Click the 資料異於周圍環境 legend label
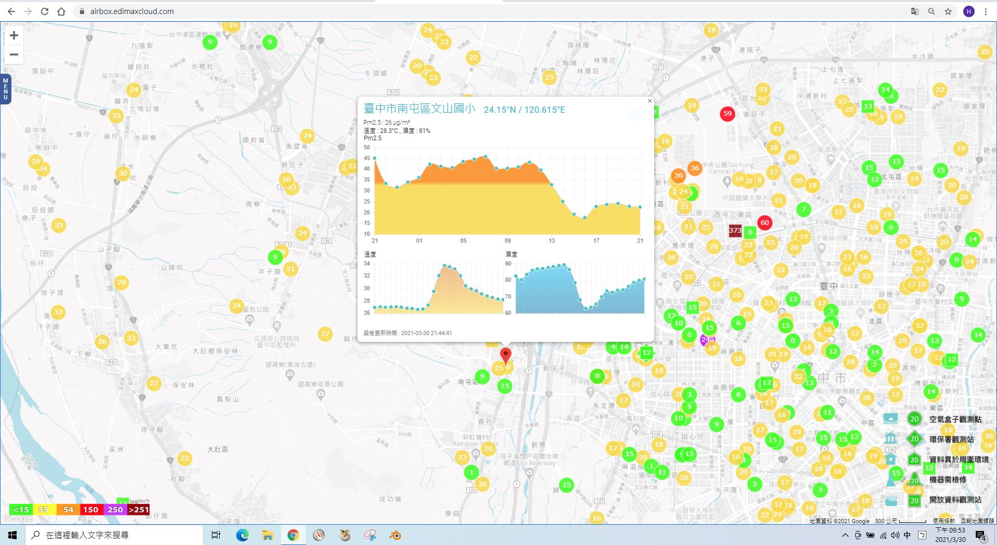The width and height of the screenshot is (997, 545). tap(959, 460)
